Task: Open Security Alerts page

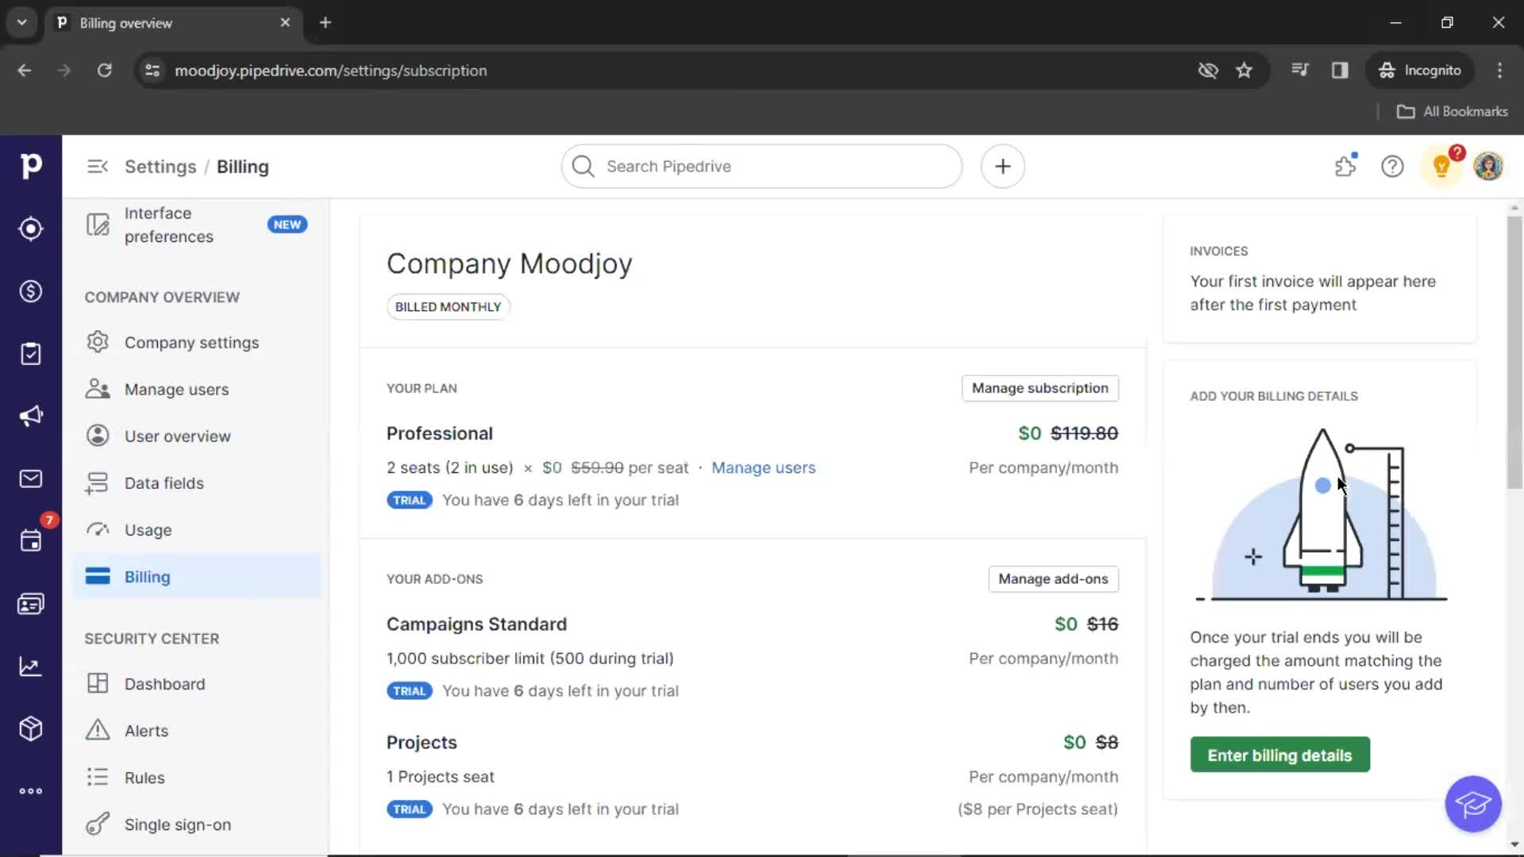Action: point(197,731)
